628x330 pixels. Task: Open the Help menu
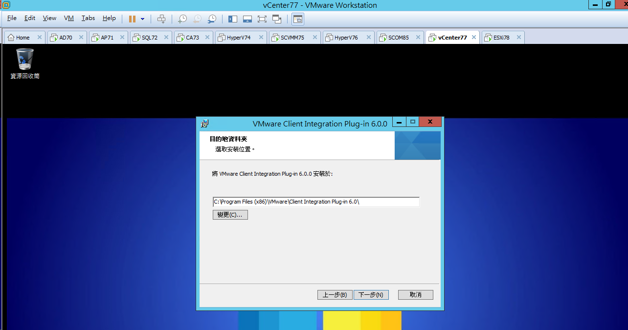(109, 18)
